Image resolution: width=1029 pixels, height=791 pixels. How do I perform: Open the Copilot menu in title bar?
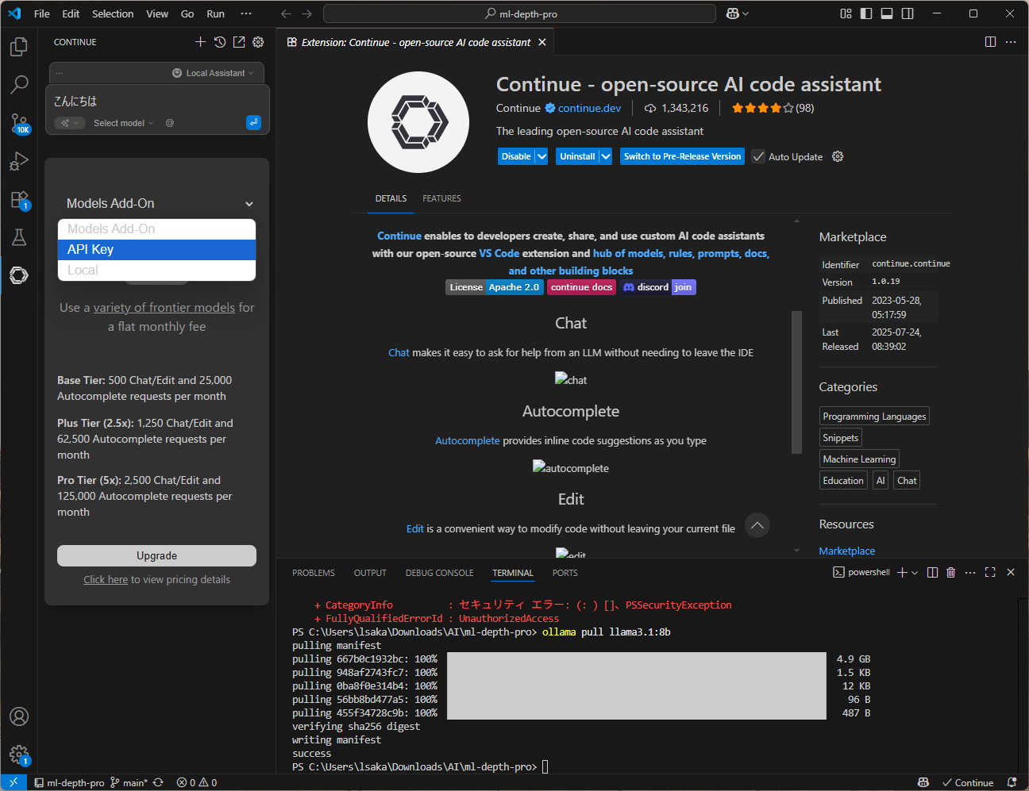738,13
